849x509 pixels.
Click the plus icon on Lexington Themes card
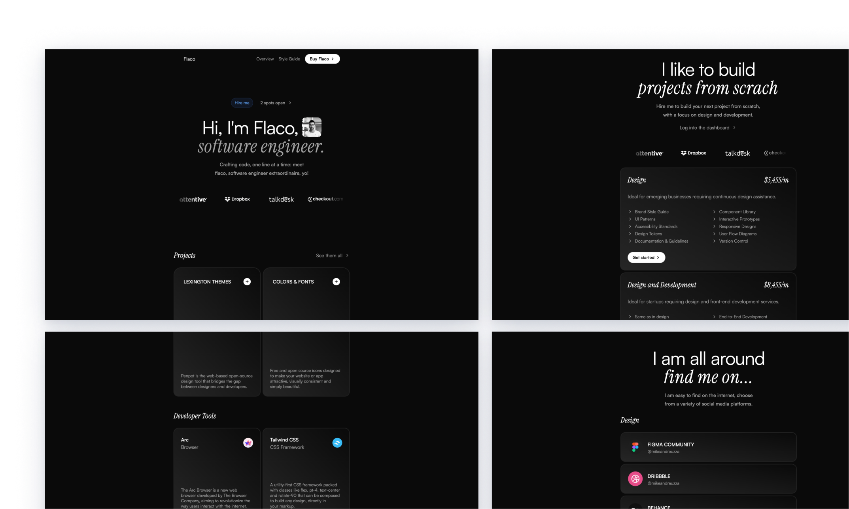[x=247, y=281]
